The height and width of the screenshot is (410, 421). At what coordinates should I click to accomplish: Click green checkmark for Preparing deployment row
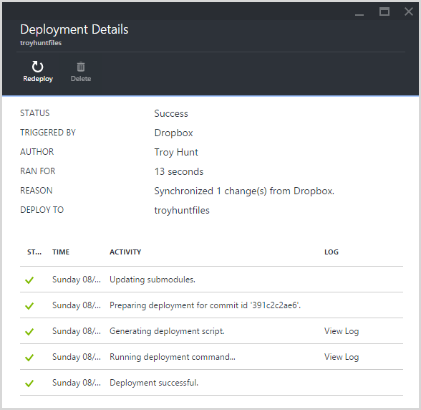click(x=29, y=305)
